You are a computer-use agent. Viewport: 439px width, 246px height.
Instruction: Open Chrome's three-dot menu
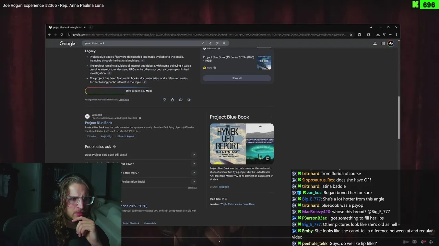coord(396,35)
